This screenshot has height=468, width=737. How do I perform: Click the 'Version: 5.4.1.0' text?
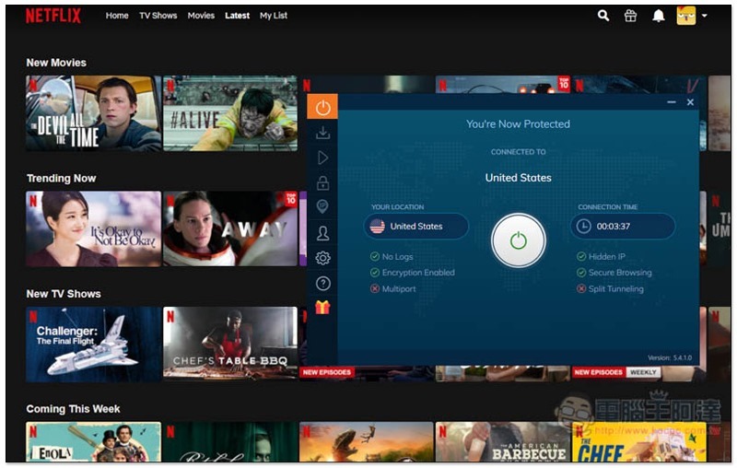click(670, 357)
